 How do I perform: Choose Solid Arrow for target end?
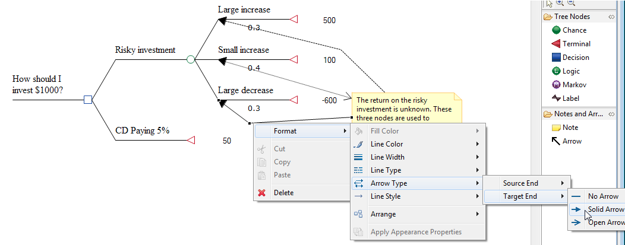pyautogui.click(x=605, y=209)
